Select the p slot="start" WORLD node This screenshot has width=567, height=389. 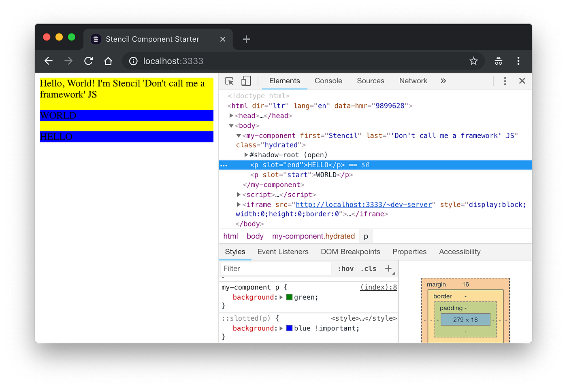click(301, 175)
